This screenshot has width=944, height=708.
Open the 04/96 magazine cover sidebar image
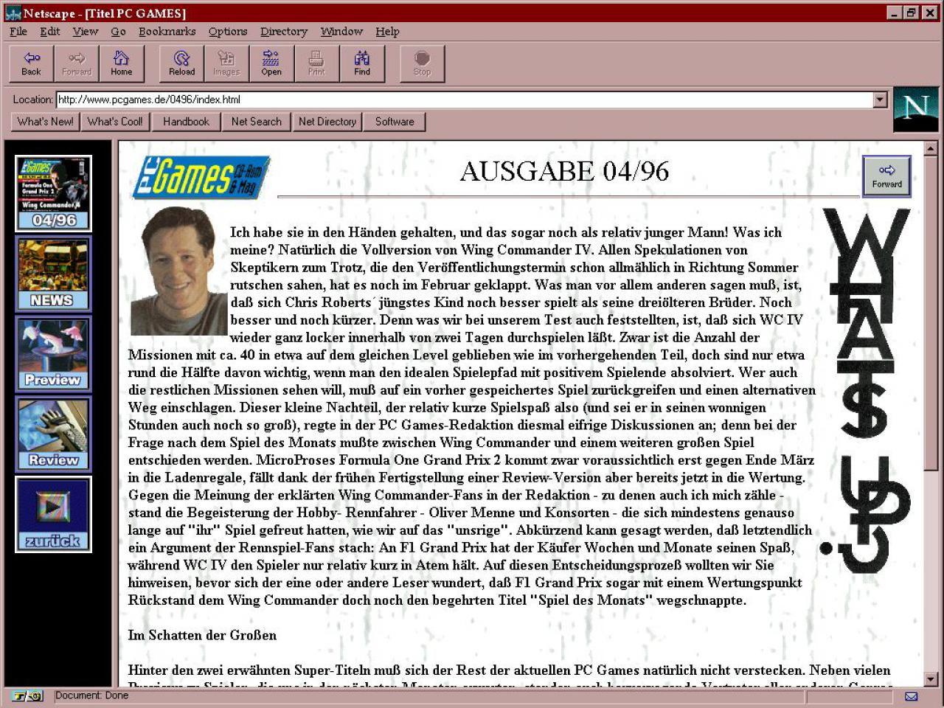54,193
